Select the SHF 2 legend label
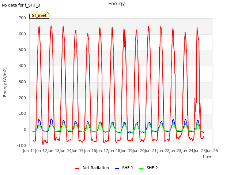The width and height of the screenshot is (234, 175). pos(152,168)
